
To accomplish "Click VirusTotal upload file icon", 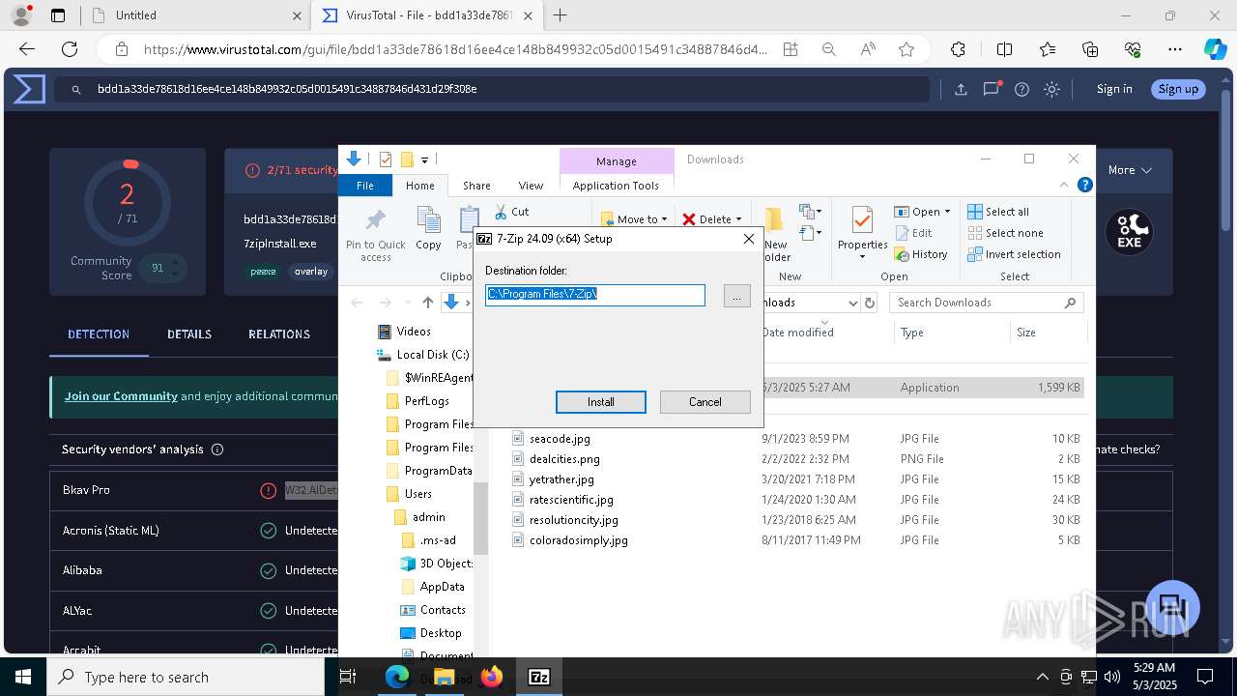I will pyautogui.click(x=961, y=89).
